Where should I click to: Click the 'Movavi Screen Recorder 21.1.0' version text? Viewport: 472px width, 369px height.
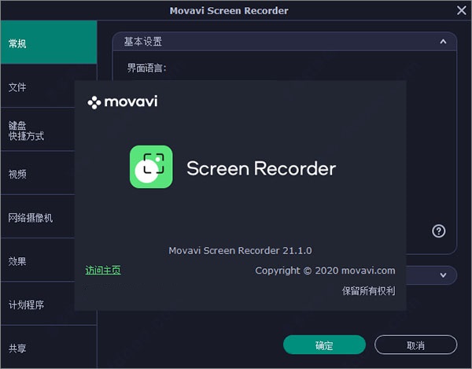240,250
